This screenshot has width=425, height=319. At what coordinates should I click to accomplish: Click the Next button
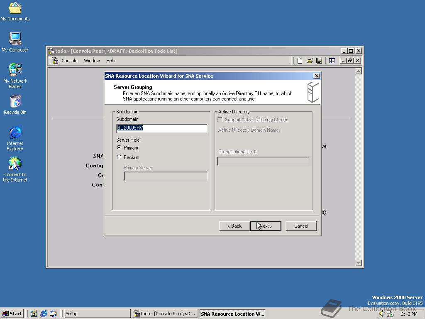[x=265, y=226]
